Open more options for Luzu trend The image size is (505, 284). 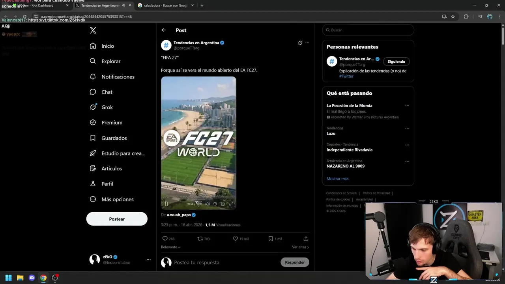coord(407,129)
